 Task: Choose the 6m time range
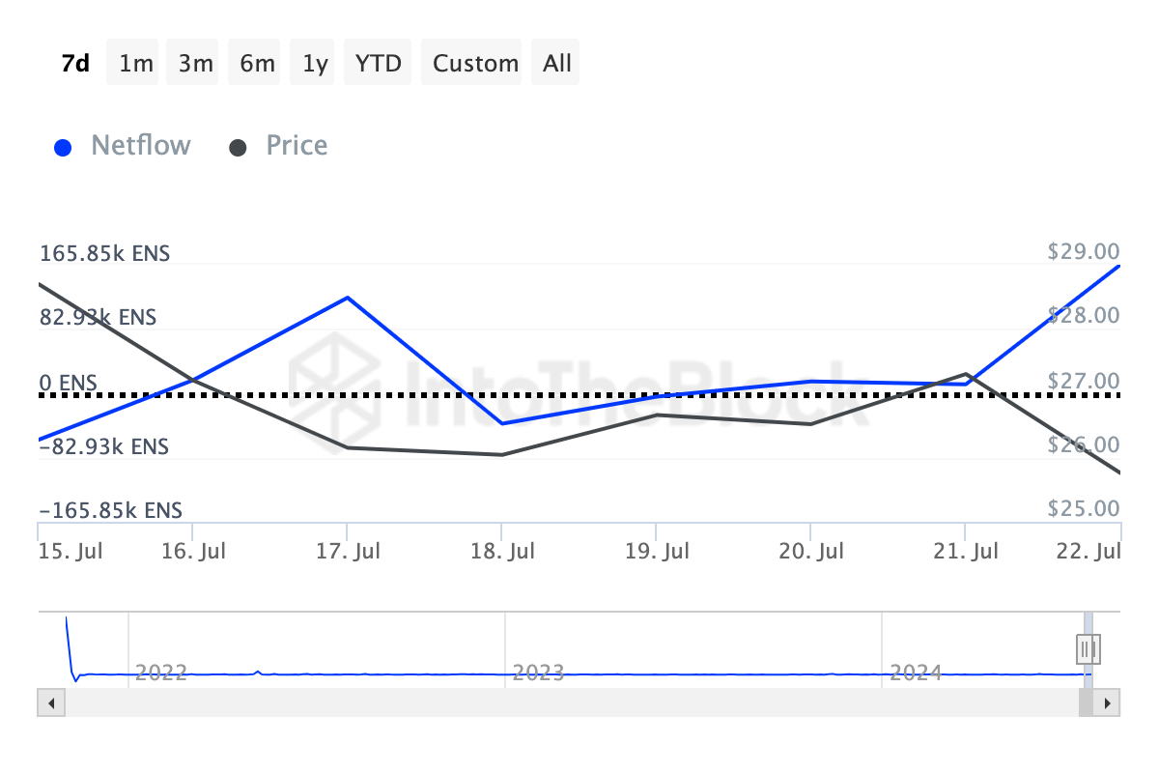click(257, 64)
